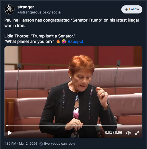Open stranger's profile avatar picture
This screenshot has height=149, width=147.
pos(9,9)
